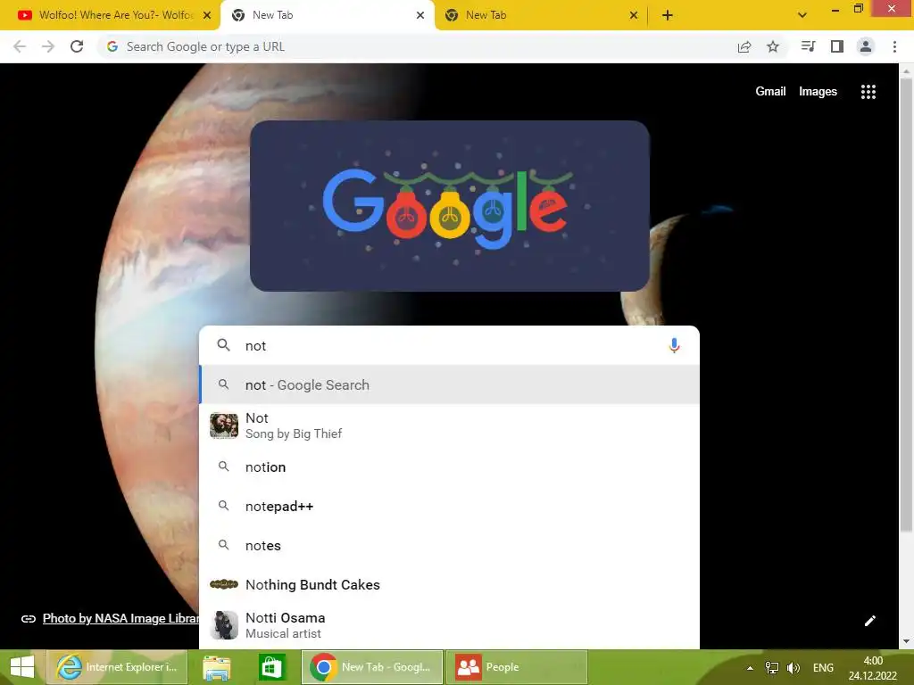Open Photo by NASA Image Library link
The width and height of the screenshot is (914, 685).
coord(121,619)
